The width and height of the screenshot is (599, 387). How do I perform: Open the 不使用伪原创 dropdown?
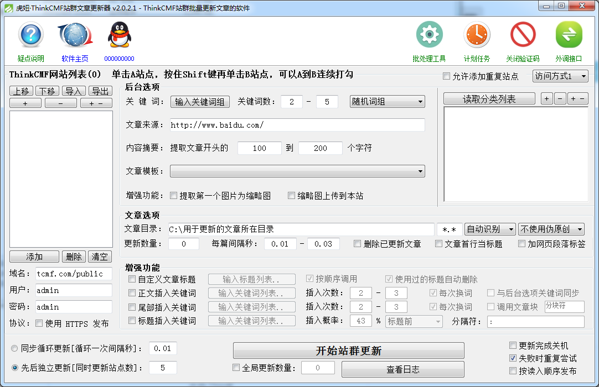coord(551,229)
